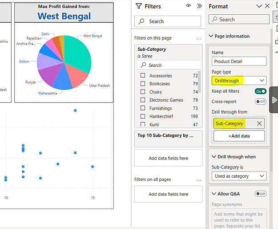
Task: Open more options for Filters on this page
Action: click(x=199, y=38)
